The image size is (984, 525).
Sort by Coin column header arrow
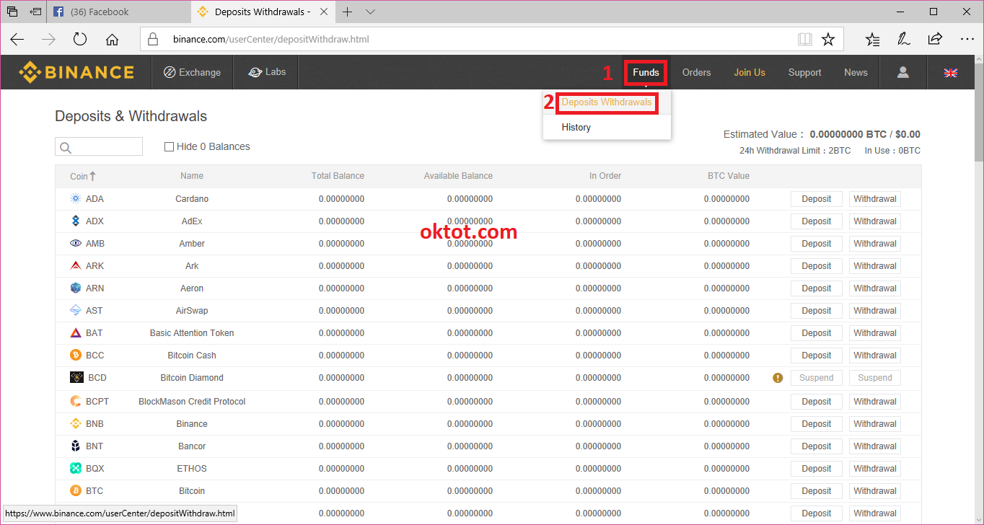tap(92, 176)
